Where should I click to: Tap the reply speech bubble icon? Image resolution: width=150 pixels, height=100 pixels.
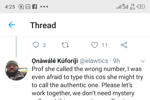click(36, 45)
